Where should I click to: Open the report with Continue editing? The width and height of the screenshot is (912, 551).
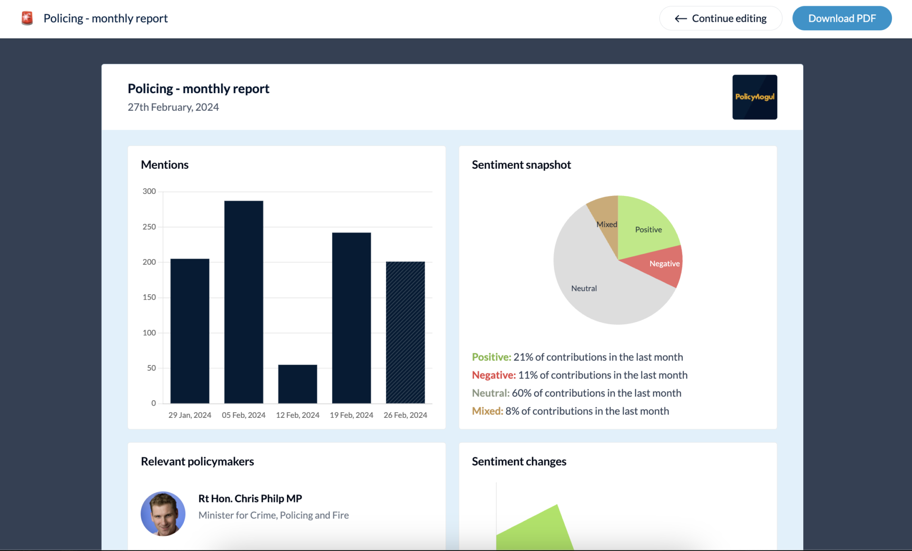[x=720, y=18]
